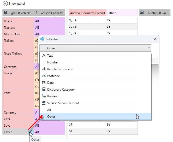Screen dimensions: 173x142
Task: Click the All capacity cell in Other row
Action: (49, 132)
